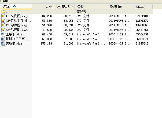
Task: Click compressed size 31,096
Action: click(x=68, y=43)
